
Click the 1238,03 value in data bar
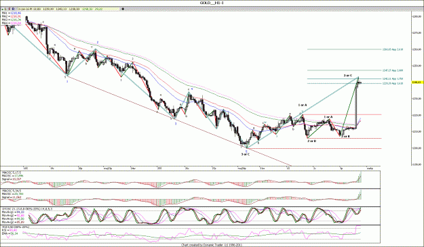tap(74, 9)
